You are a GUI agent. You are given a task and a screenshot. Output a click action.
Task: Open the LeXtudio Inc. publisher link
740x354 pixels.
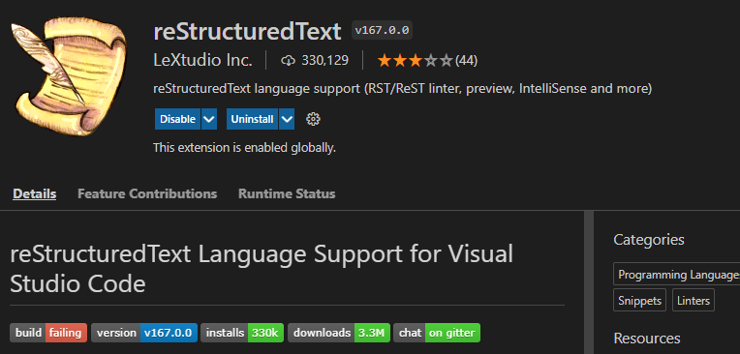(203, 60)
